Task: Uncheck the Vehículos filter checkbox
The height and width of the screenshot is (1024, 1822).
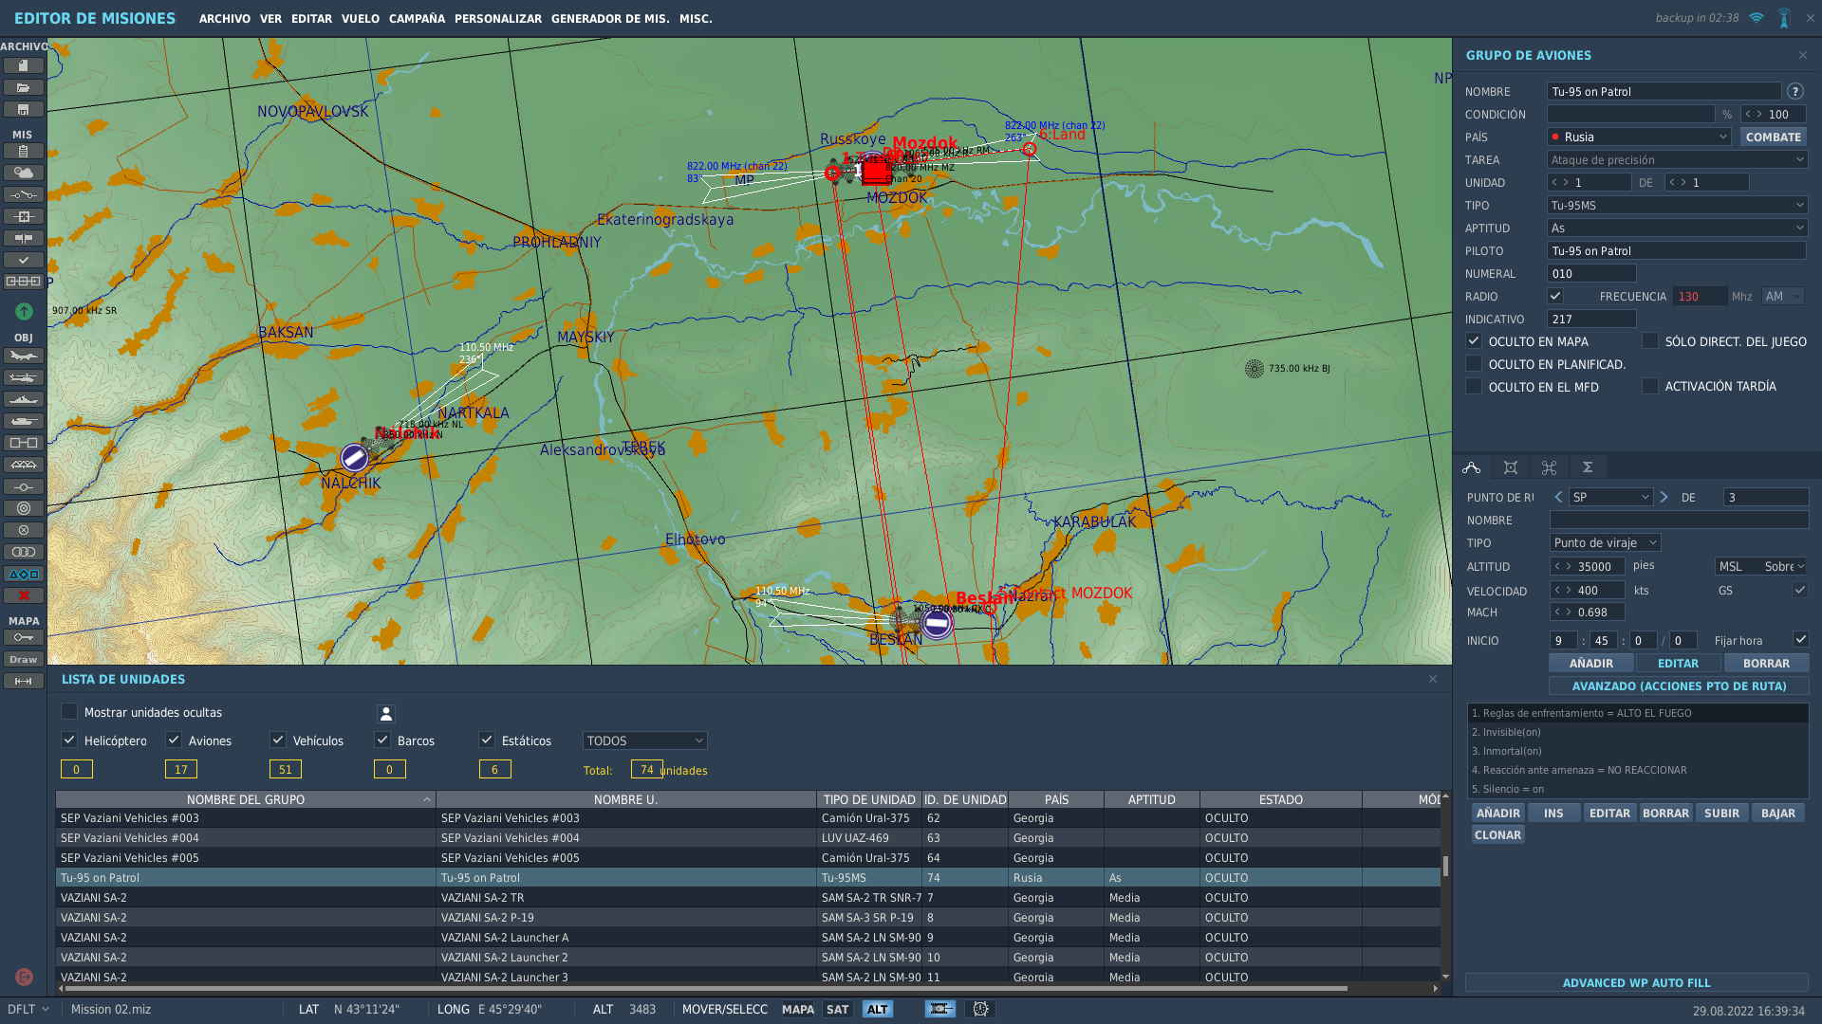Action: [x=278, y=740]
